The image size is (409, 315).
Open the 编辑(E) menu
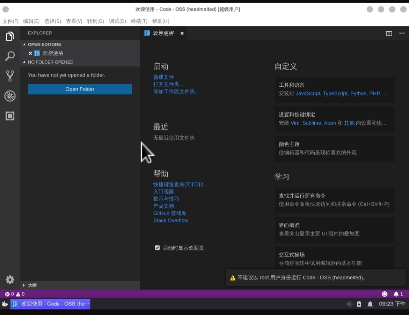click(31, 21)
